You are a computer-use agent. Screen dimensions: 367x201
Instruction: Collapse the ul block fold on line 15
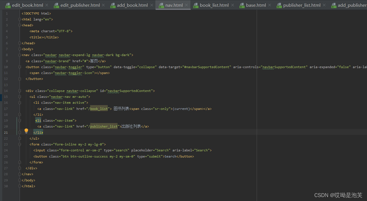tap(20, 97)
